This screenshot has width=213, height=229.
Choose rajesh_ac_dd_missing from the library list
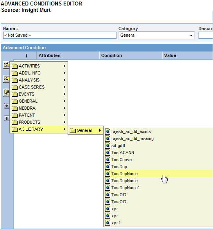pyautogui.click(x=158, y=138)
